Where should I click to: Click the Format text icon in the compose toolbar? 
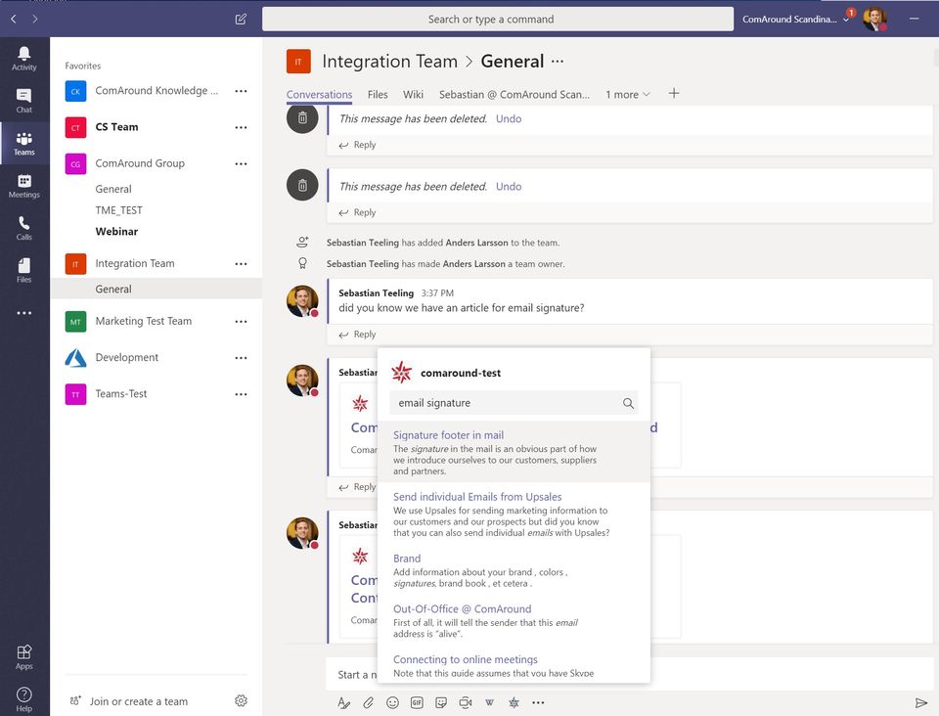pos(343,702)
